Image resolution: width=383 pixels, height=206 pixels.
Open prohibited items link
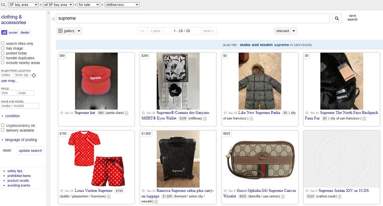(19, 176)
